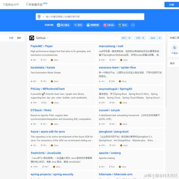The height and width of the screenshot is (179, 179).
Task: Open the Azure / azure-sdk-for-java repository
Action: [x=48, y=132]
